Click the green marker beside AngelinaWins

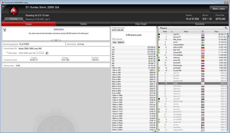(159, 130)
